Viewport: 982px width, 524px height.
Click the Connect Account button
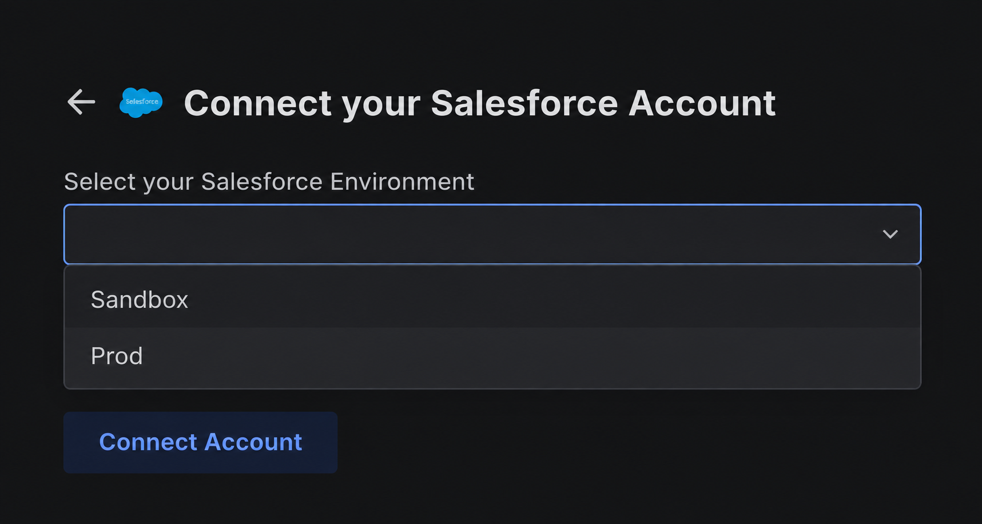[x=201, y=442]
